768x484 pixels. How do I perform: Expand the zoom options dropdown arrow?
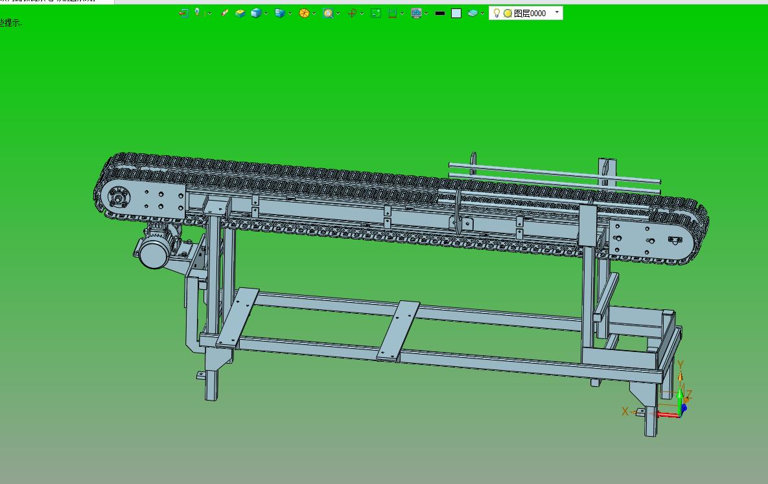pos(338,14)
